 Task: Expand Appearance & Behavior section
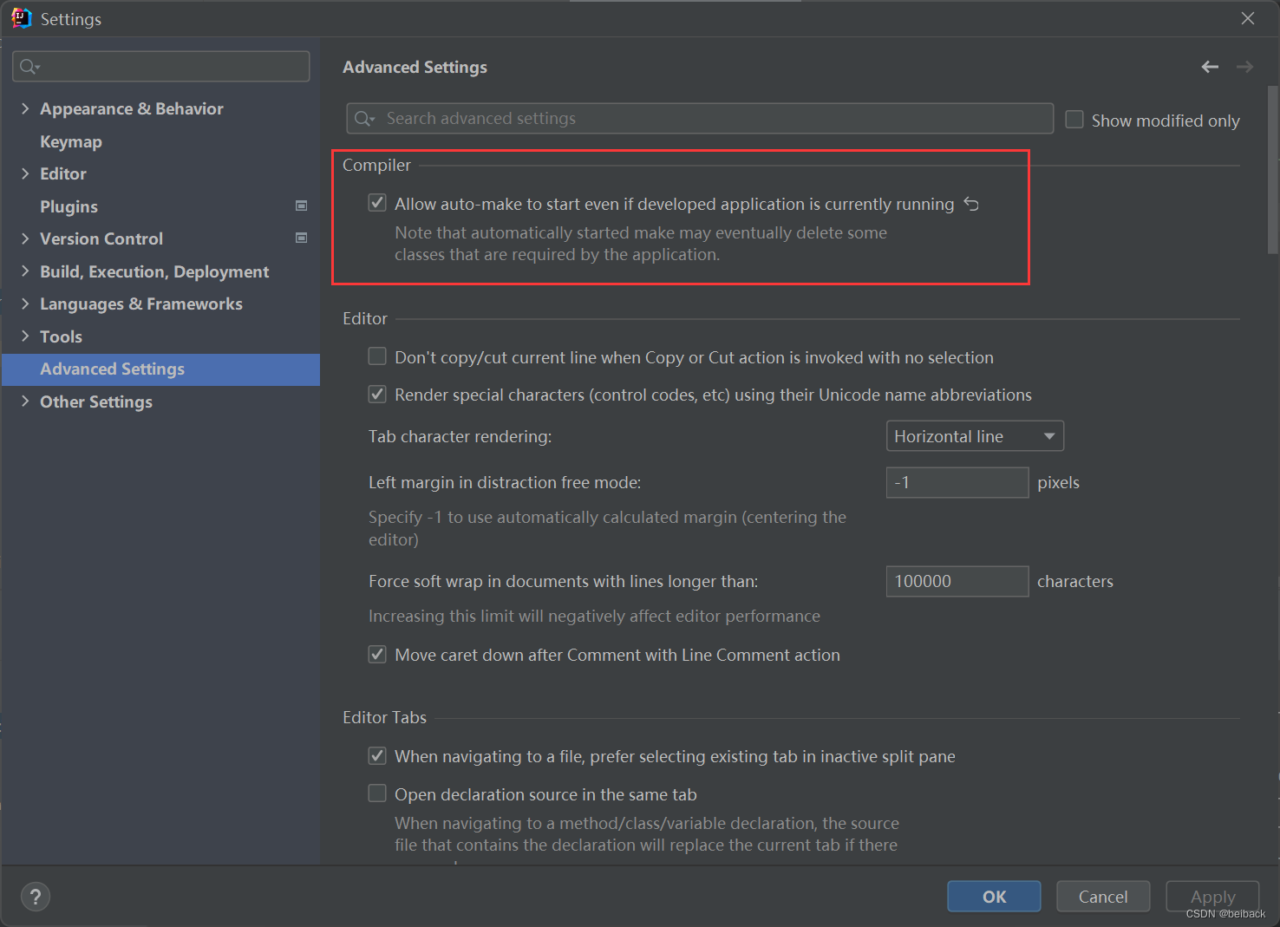pos(25,108)
